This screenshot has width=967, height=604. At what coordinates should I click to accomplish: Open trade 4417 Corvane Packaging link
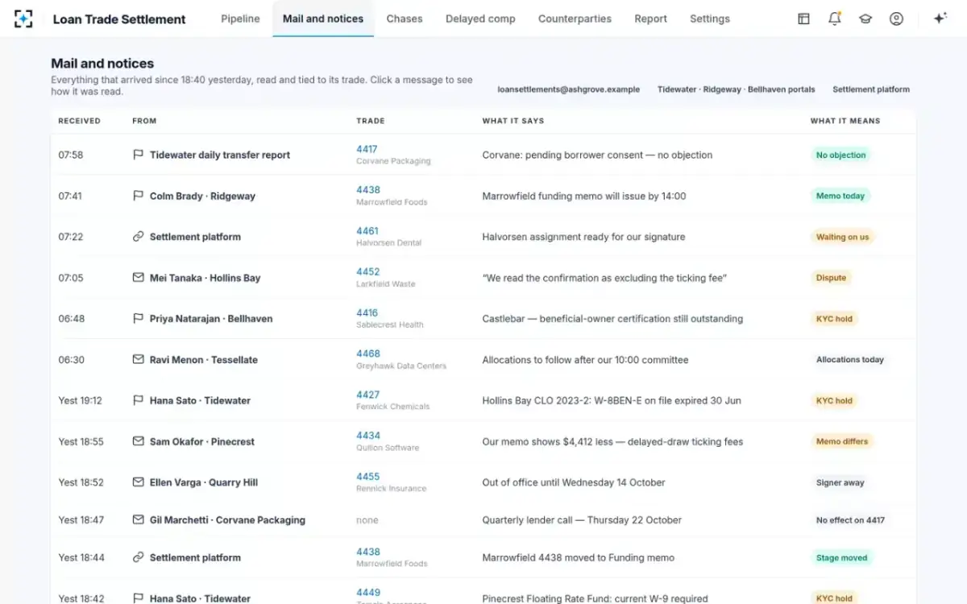(x=367, y=149)
